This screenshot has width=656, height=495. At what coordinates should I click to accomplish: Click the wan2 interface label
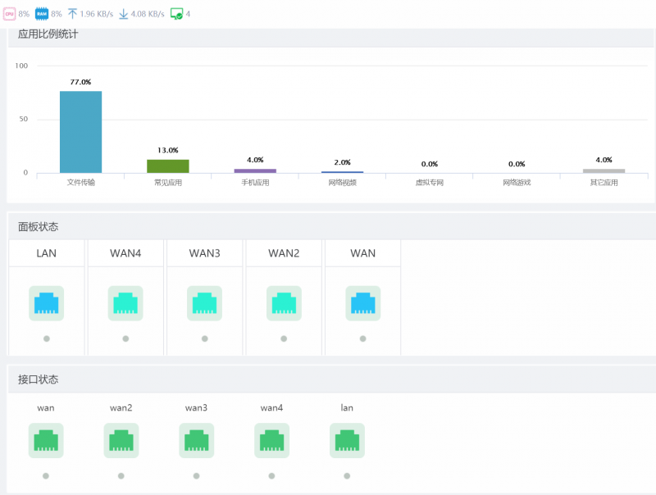pyautogui.click(x=121, y=407)
